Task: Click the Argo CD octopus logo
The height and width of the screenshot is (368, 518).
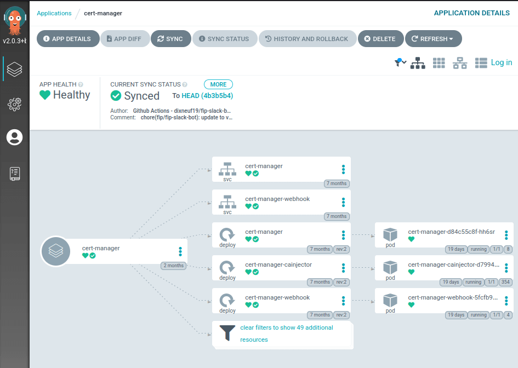Action: tap(15, 21)
